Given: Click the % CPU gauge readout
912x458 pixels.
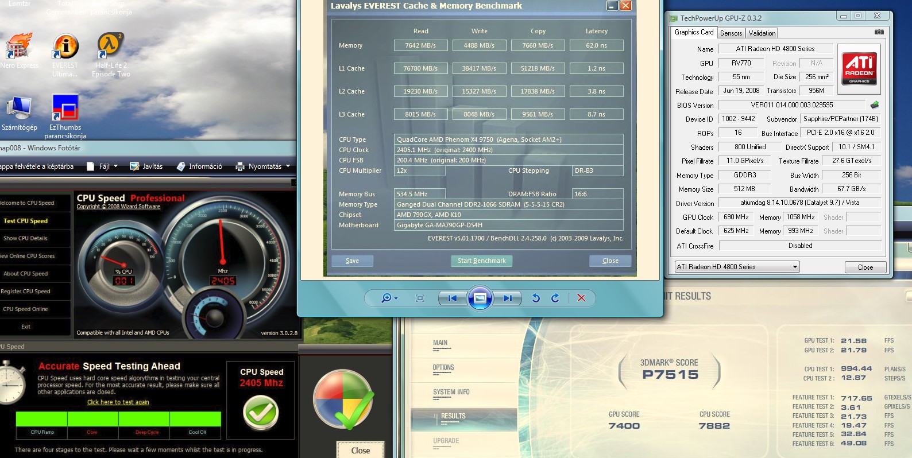Looking at the screenshot, I should pyautogui.click(x=124, y=281).
